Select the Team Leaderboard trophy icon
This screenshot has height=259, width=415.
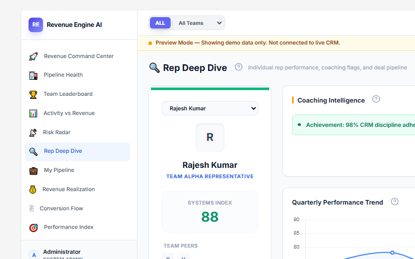33,94
